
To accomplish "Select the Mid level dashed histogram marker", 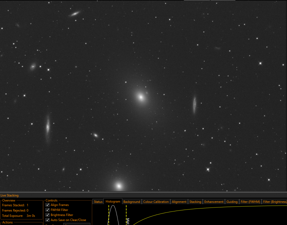I will coord(126,215).
